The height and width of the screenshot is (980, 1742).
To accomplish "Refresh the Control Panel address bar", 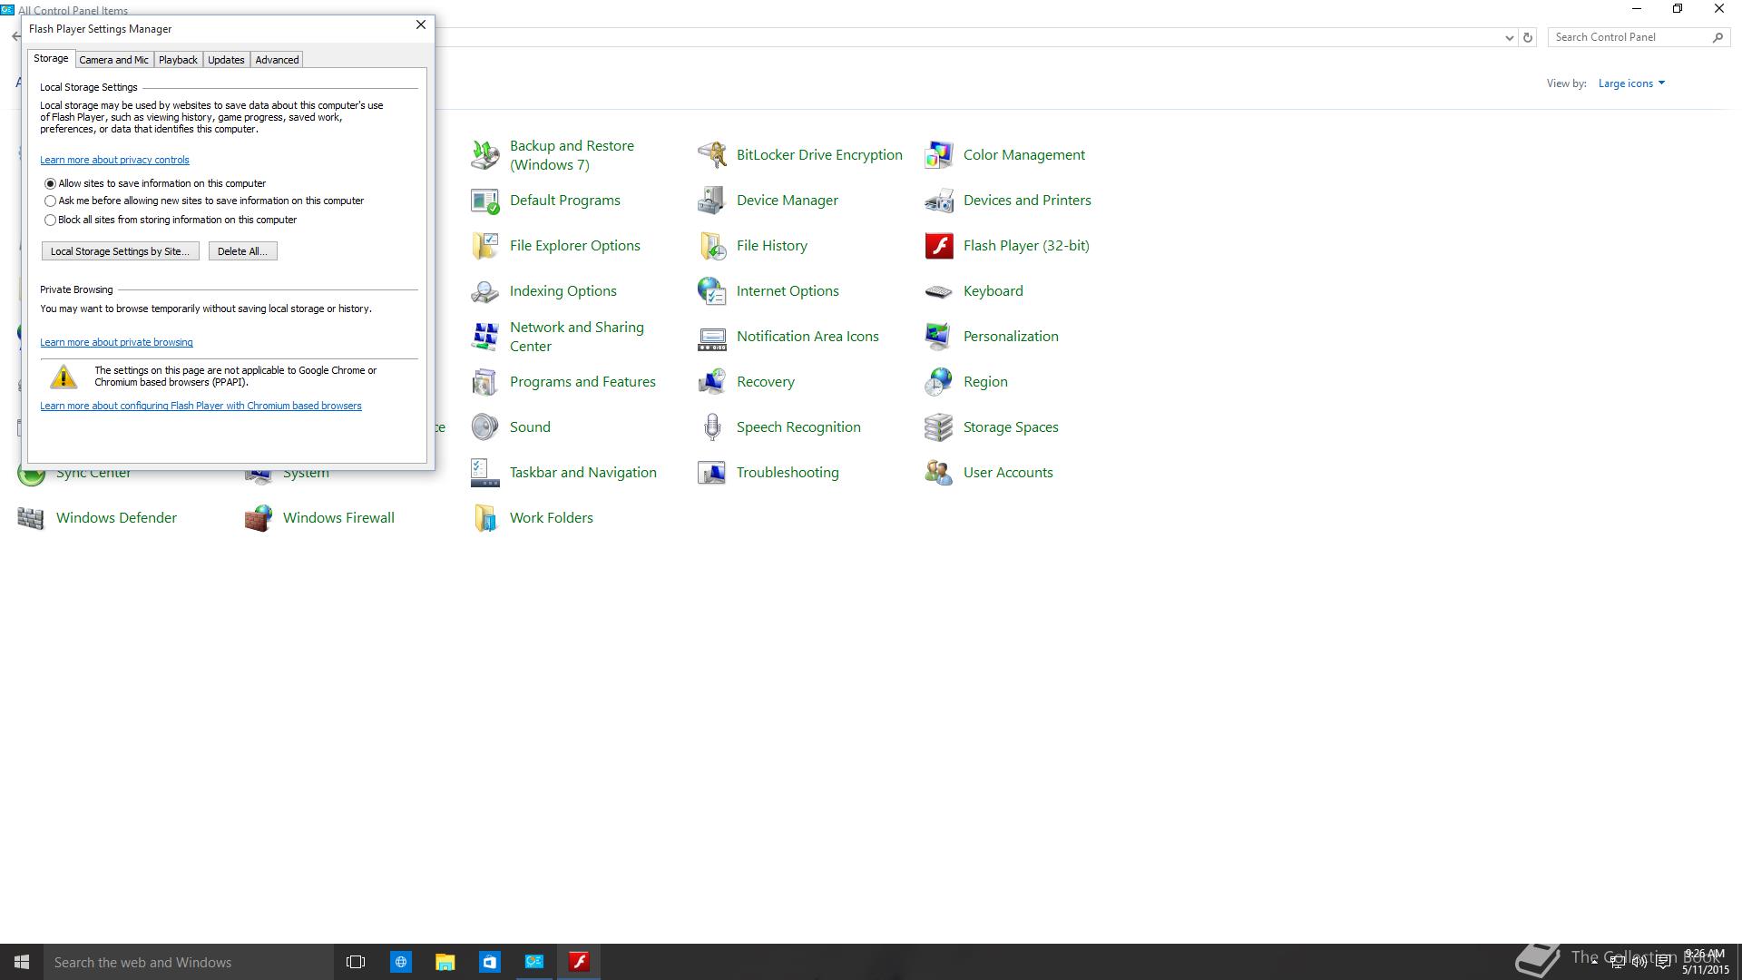I will [1528, 37].
